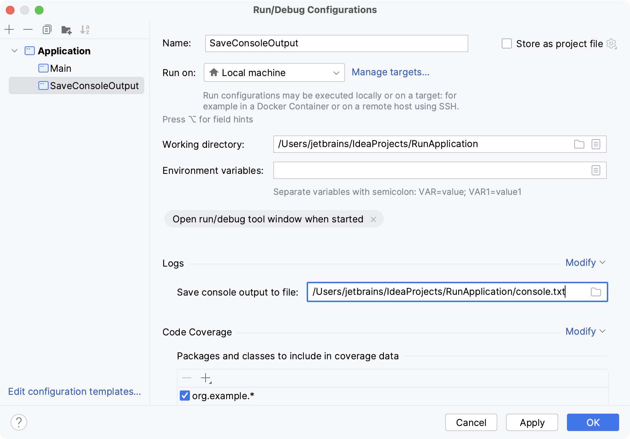Image resolution: width=630 pixels, height=439 pixels.
Task: Click the Code Coverage section header
Action: click(197, 332)
